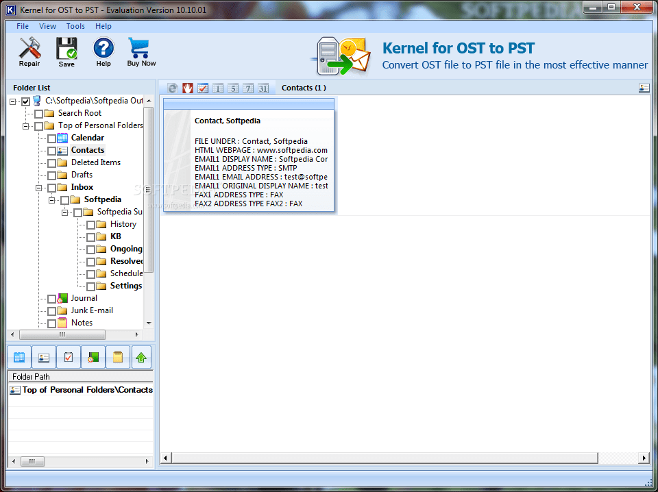Select the History folder in tree
The width and height of the screenshot is (658, 492).
point(123,224)
